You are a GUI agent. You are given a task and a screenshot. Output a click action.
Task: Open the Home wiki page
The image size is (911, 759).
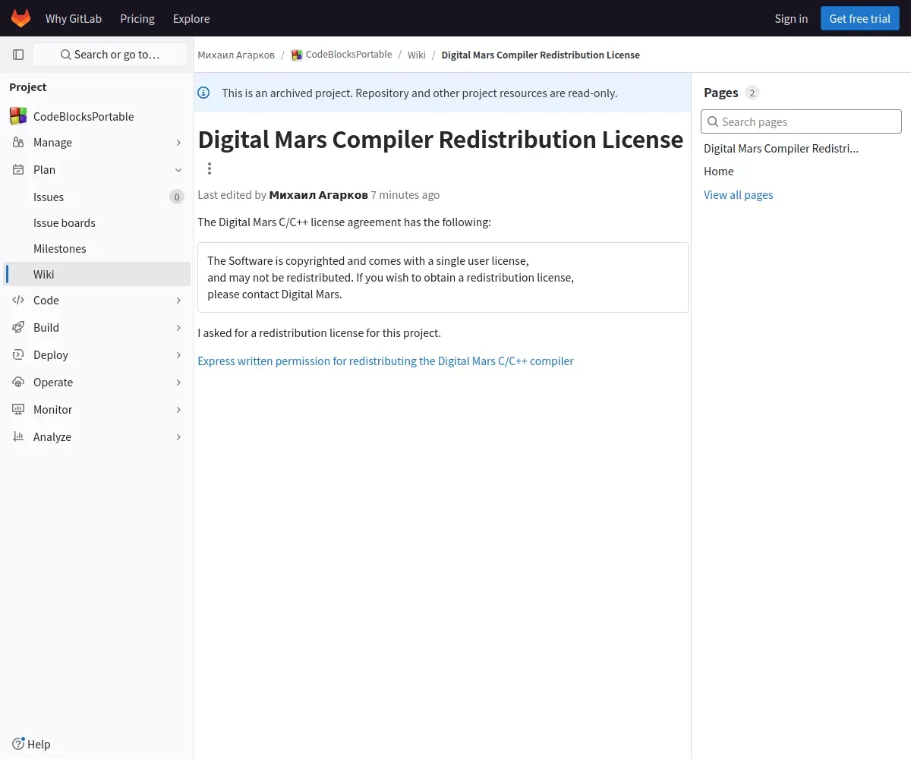pos(718,171)
